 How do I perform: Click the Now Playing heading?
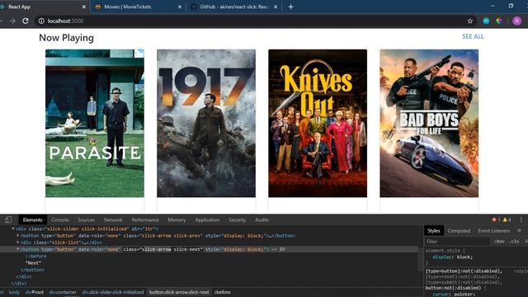[x=66, y=38]
